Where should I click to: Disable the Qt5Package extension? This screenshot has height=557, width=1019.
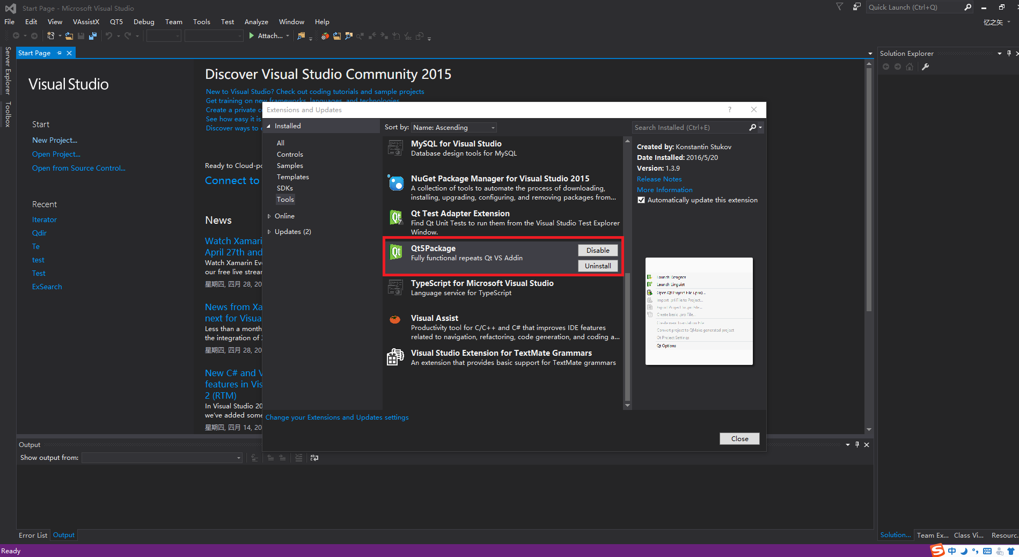598,251
